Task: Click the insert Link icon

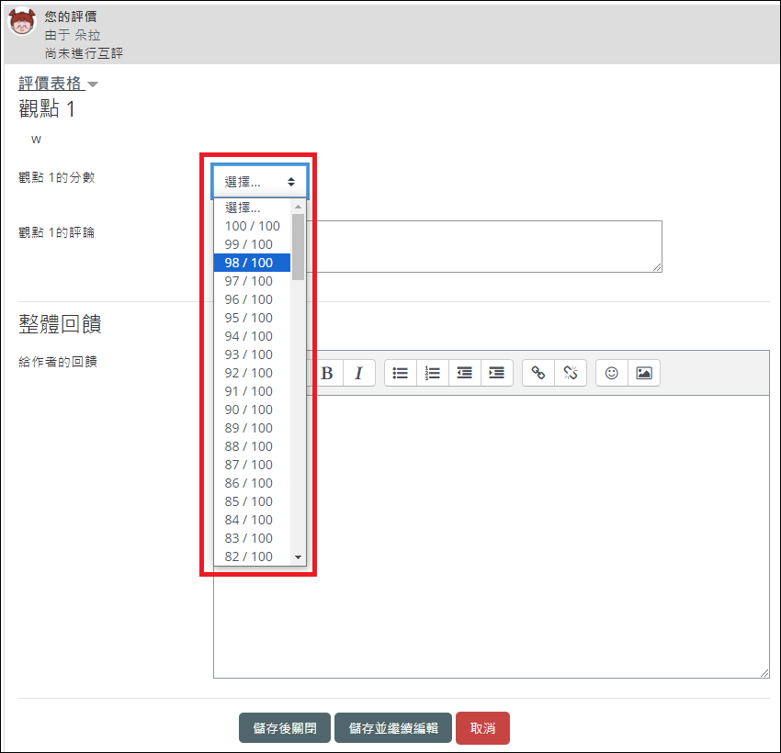Action: coord(538,373)
